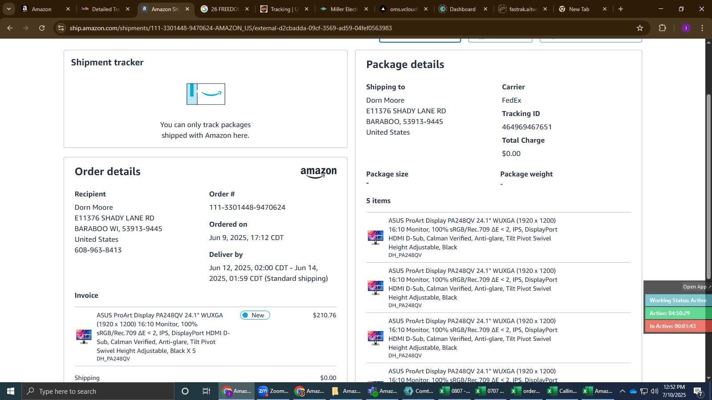Select the invoice price $210.76
This screenshot has width=712, height=400.
pyautogui.click(x=324, y=315)
